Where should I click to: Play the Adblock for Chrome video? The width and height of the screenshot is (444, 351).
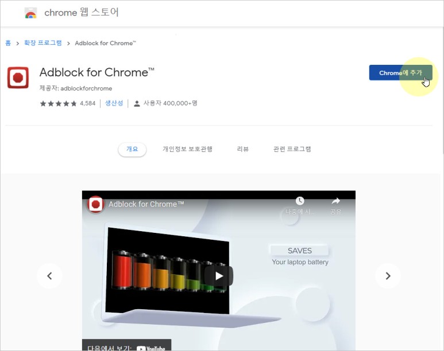pyautogui.click(x=219, y=276)
